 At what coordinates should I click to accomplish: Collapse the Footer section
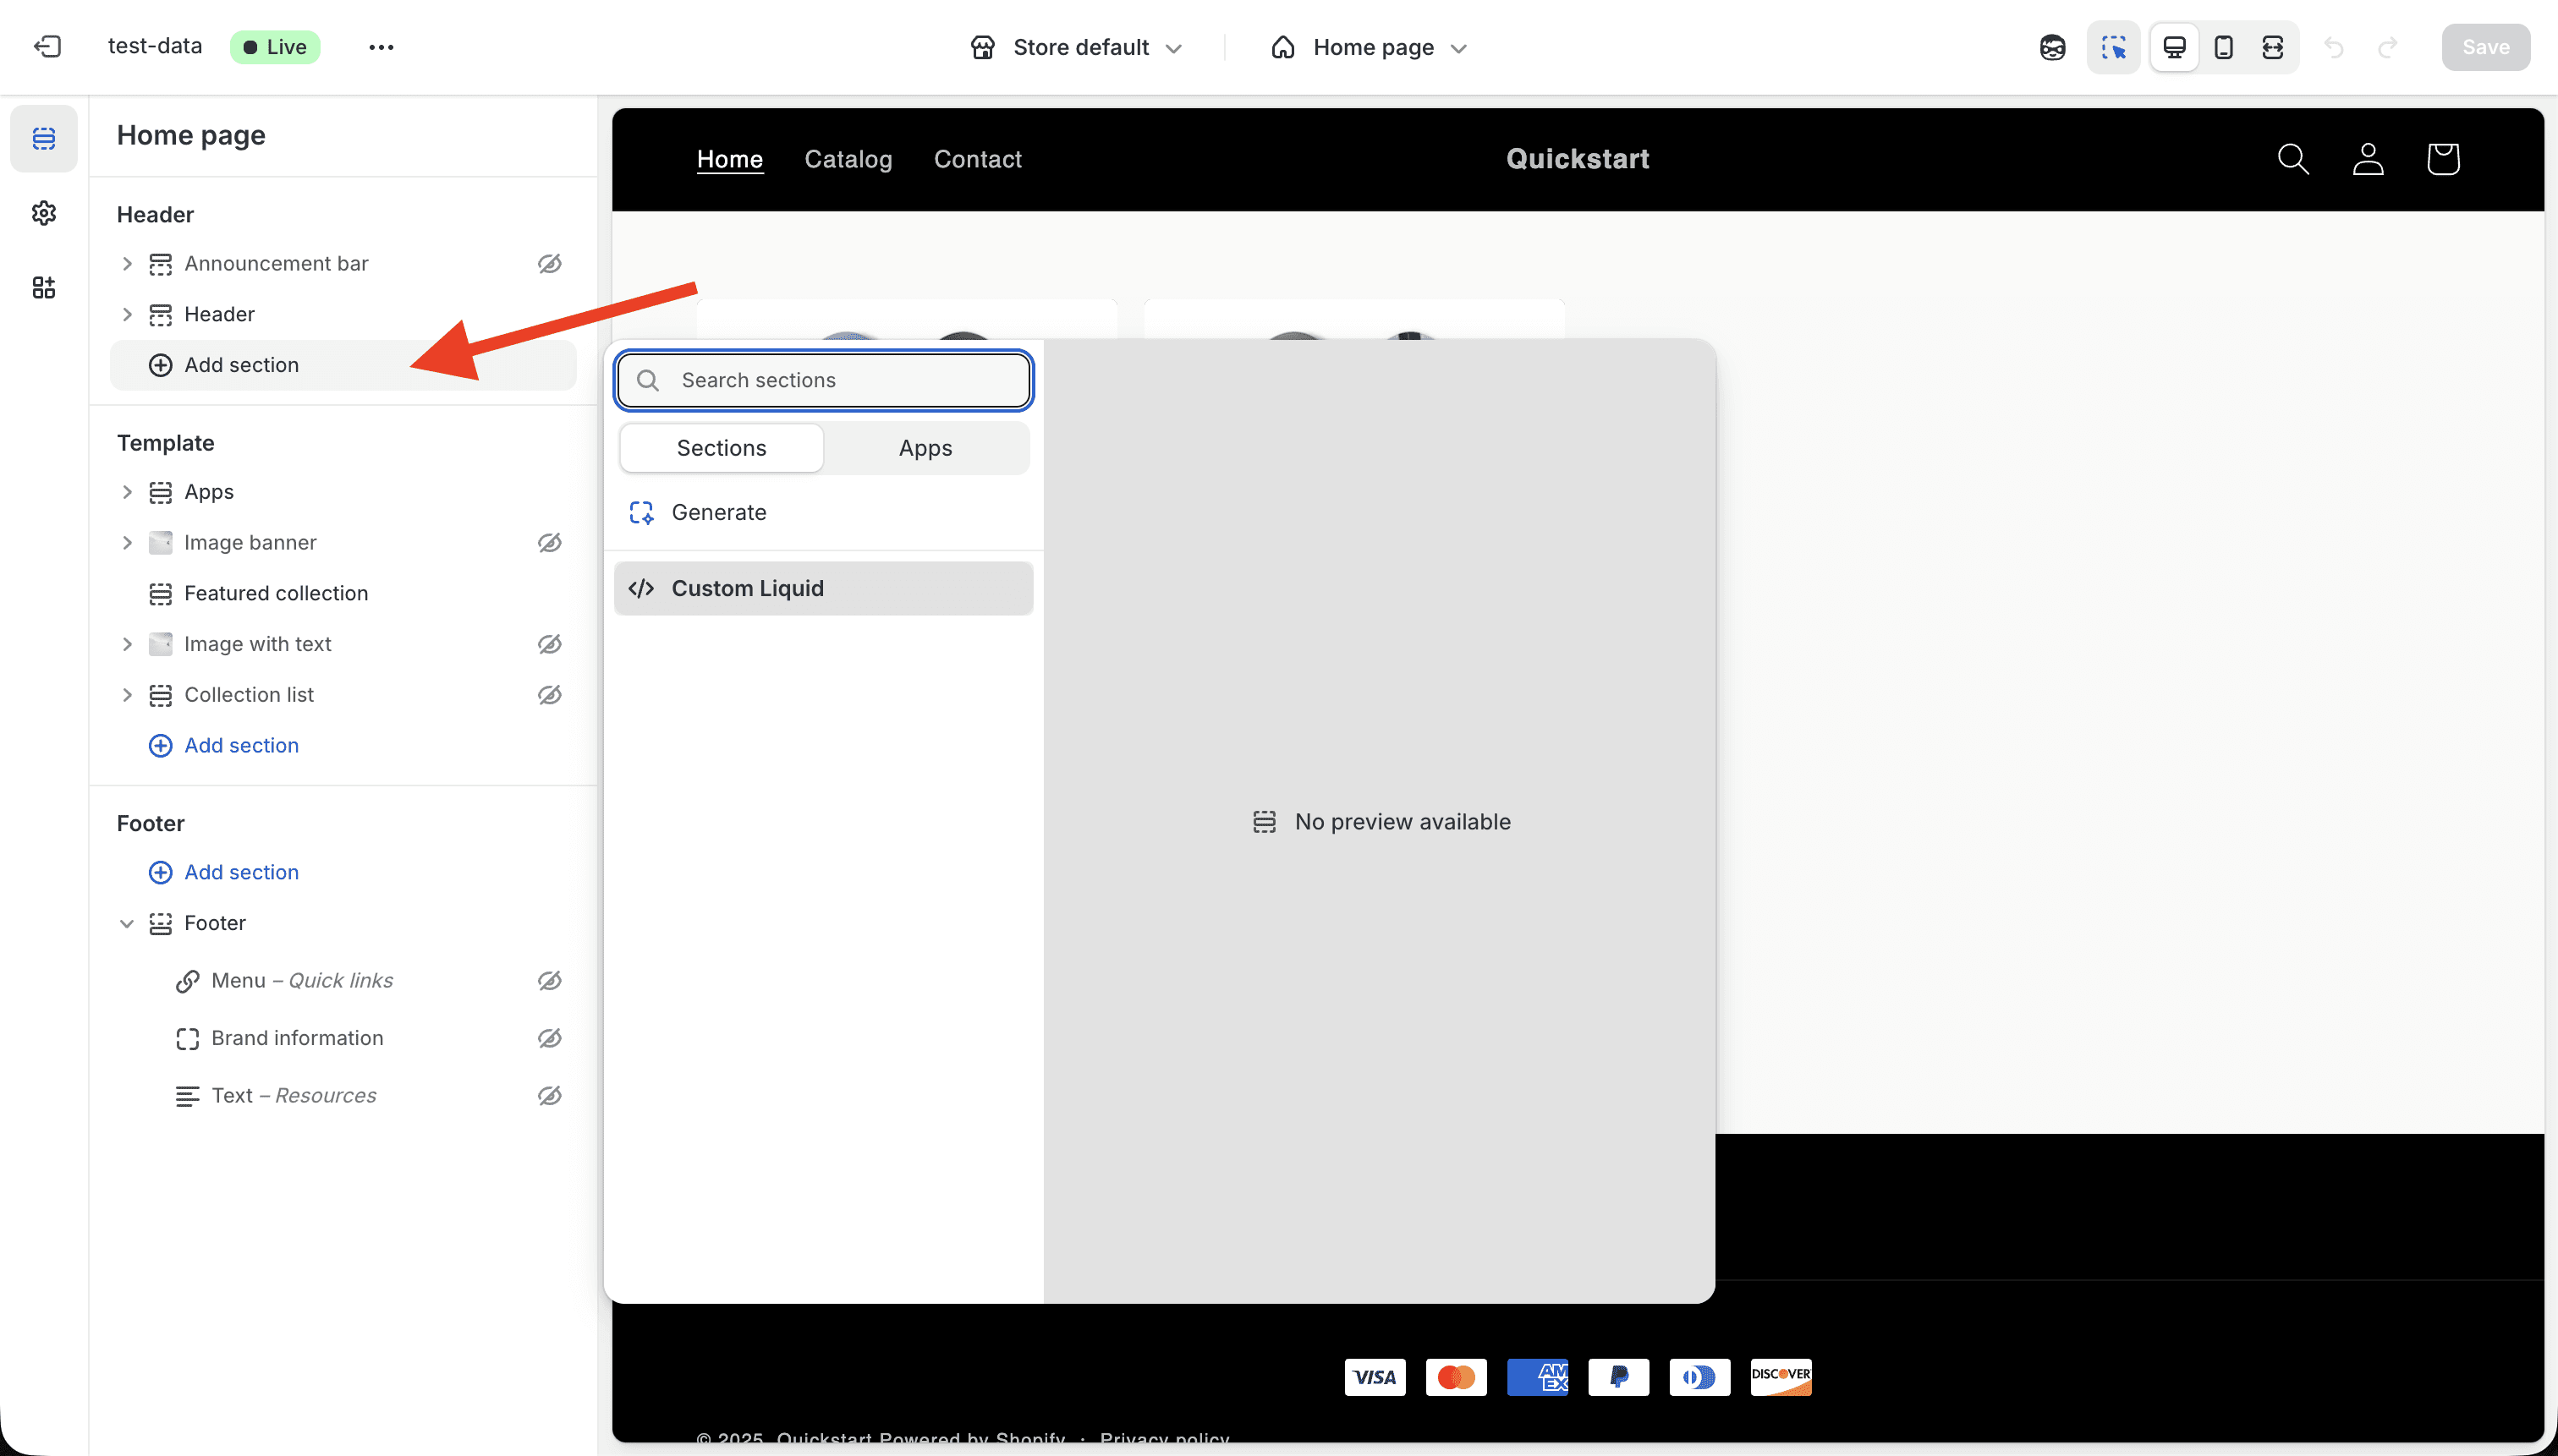[127, 923]
